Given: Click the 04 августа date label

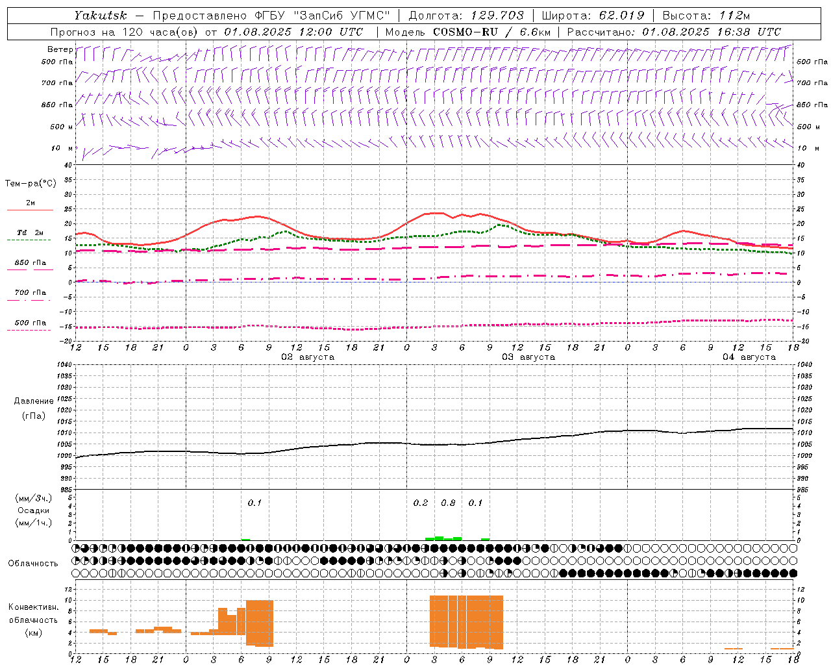Looking at the screenshot, I should (x=749, y=357).
